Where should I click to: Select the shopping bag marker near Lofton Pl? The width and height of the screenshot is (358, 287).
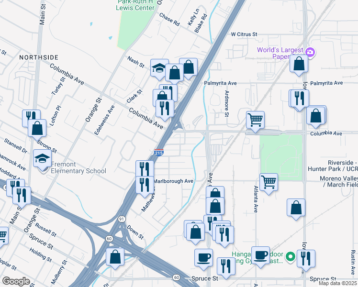(37, 129)
